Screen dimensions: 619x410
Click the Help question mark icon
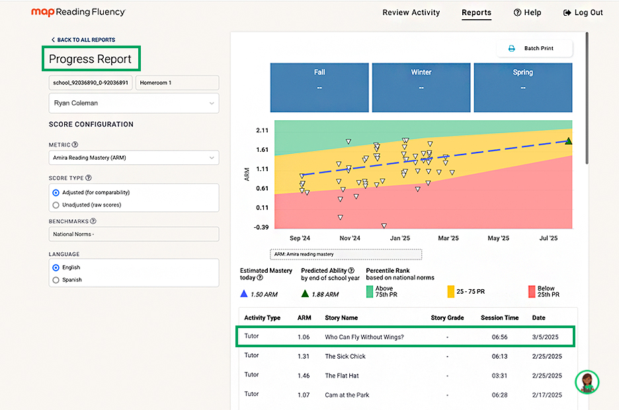pos(517,13)
